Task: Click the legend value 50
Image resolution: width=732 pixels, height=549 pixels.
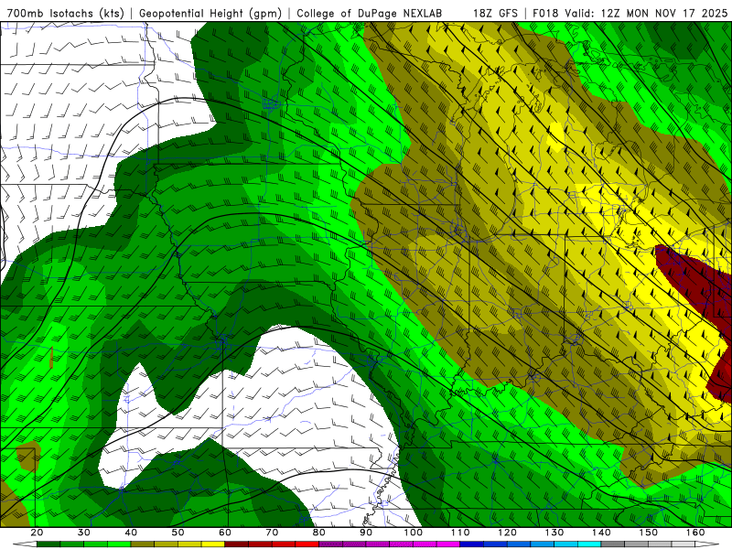Action: (178, 533)
